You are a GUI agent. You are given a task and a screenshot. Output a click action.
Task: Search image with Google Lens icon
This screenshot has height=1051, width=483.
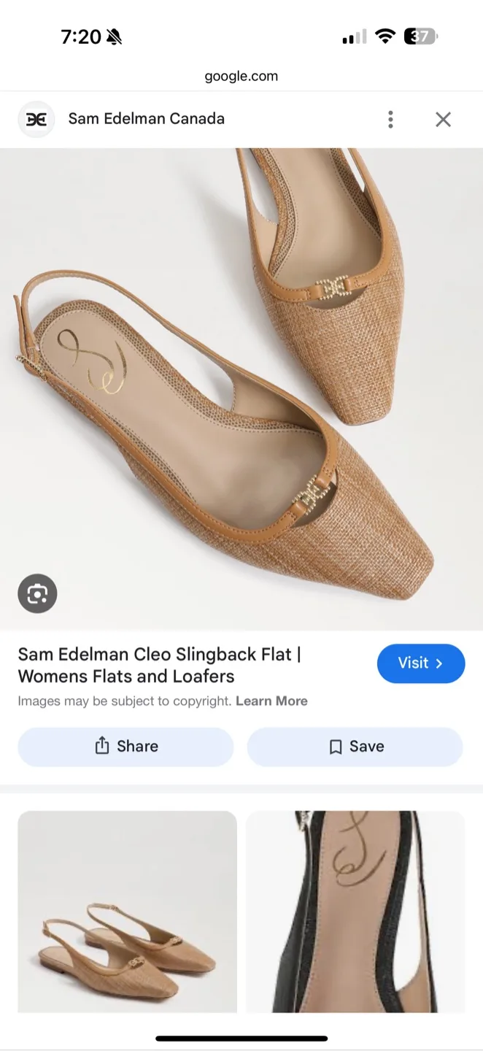click(37, 593)
